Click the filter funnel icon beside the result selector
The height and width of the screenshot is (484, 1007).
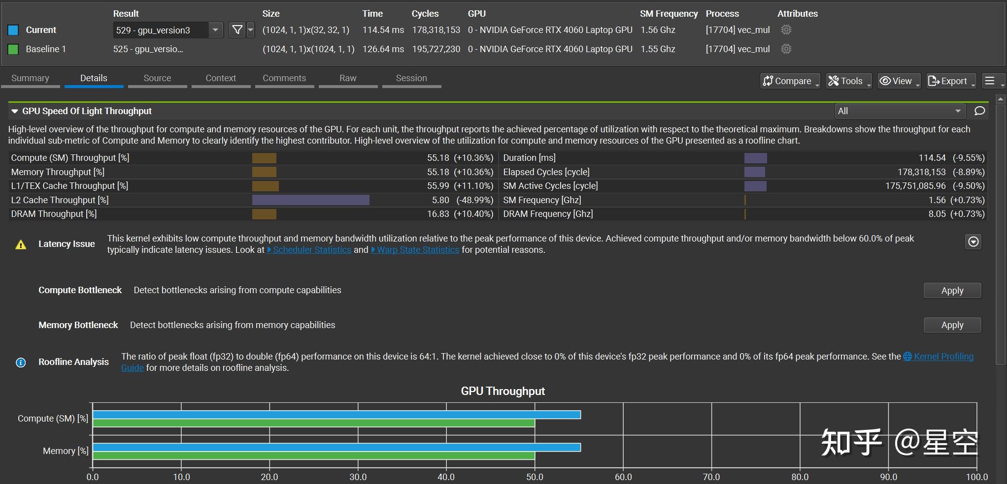[x=237, y=30]
